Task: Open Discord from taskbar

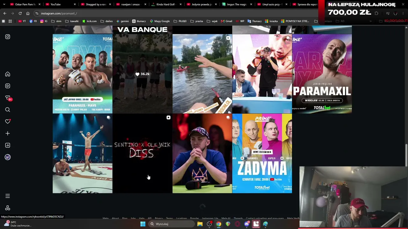Action: pos(247,224)
